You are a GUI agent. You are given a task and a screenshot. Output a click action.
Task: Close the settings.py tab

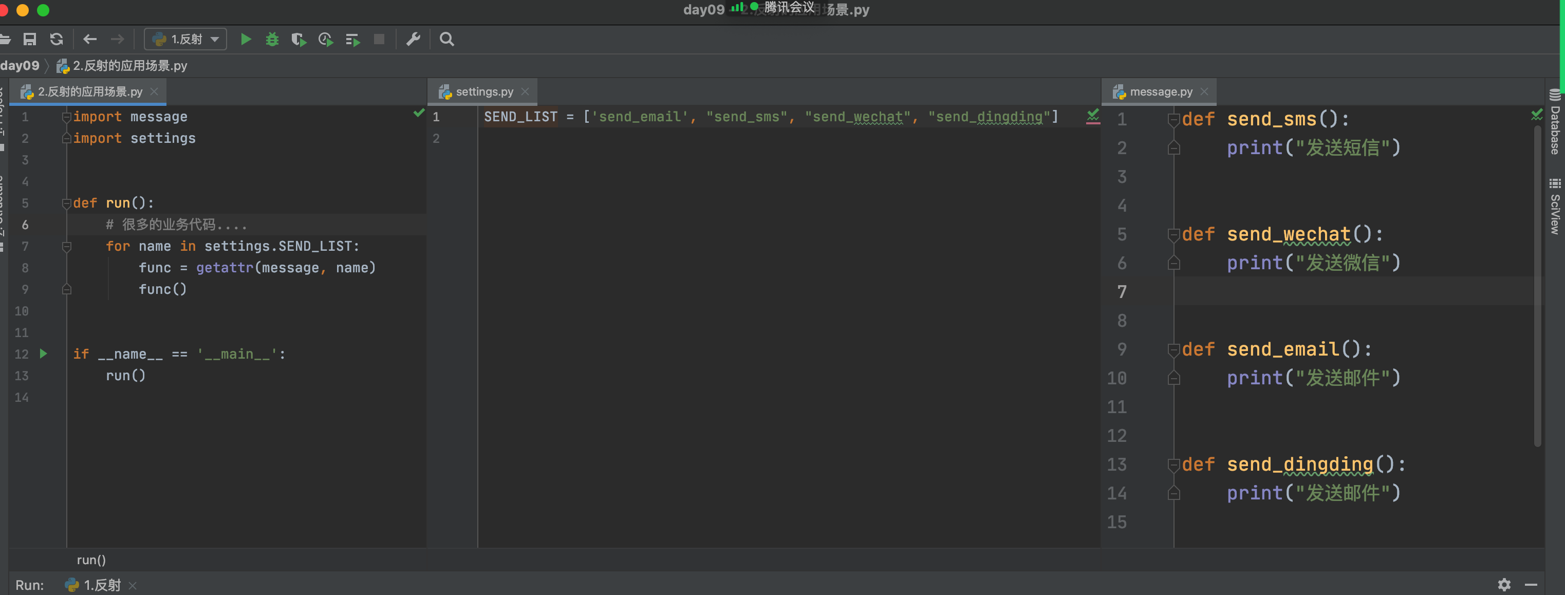click(x=525, y=92)
